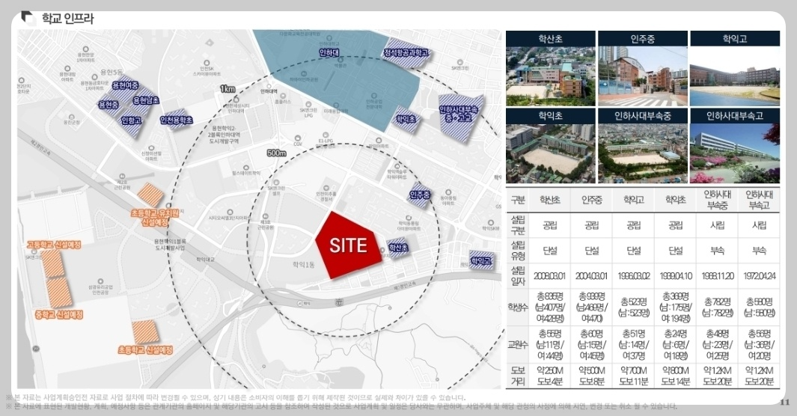
Task: Click the 학익고 table column header
Action: coord(633,200)
